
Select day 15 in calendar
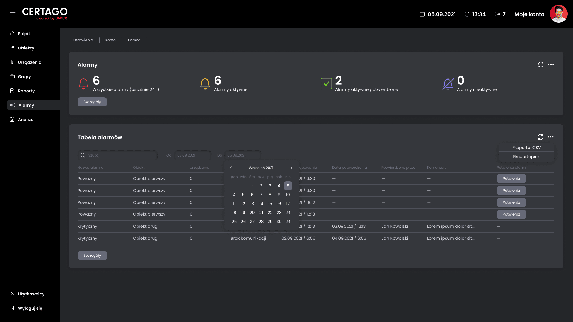[270, 204]
